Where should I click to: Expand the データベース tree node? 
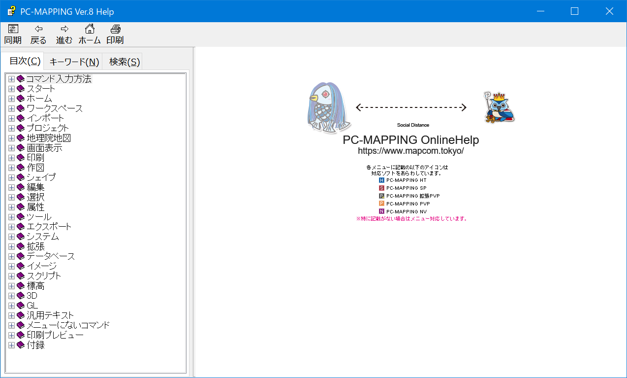tap(12, 256)
